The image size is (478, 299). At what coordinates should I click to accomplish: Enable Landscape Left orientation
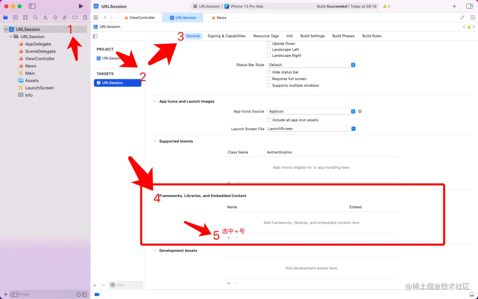[269, 49]
